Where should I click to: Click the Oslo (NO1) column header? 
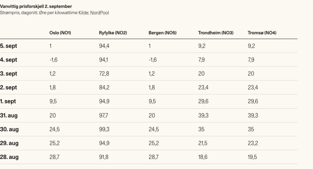(60, 33)
